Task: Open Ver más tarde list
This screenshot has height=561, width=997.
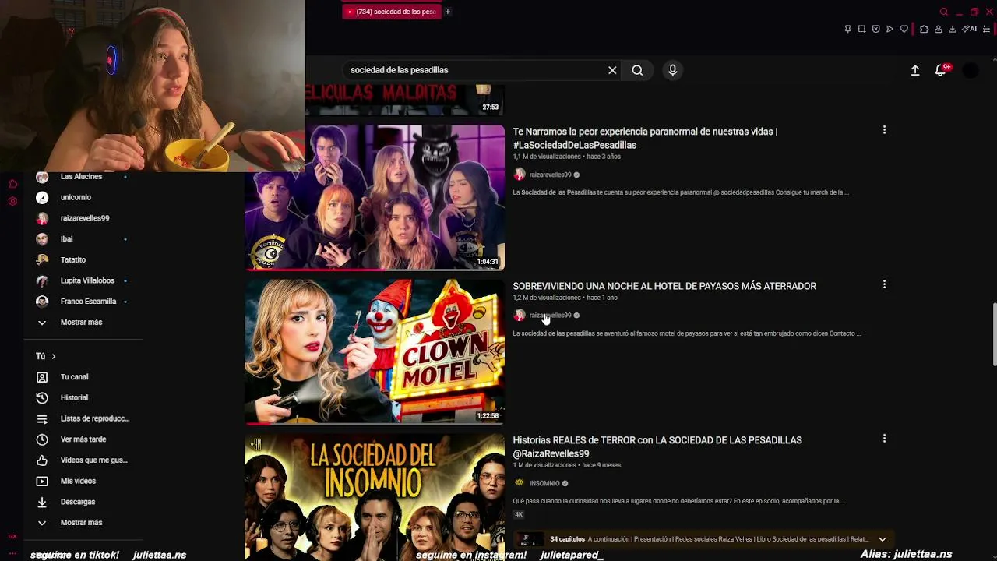Action: pos(83,439)
